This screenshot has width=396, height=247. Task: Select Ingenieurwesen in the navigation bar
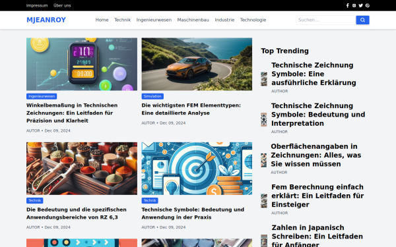pyautogui.click(x=154, y=20)
